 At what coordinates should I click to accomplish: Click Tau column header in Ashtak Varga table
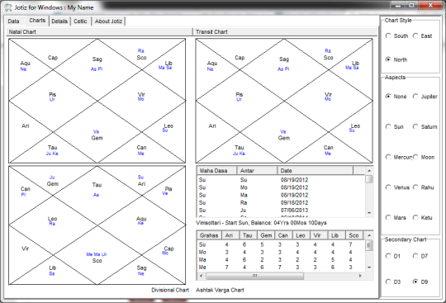point(248,235)
